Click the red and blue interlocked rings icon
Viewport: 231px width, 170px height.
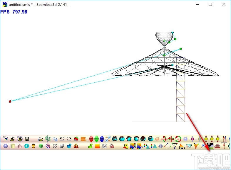tap(48, 146)
